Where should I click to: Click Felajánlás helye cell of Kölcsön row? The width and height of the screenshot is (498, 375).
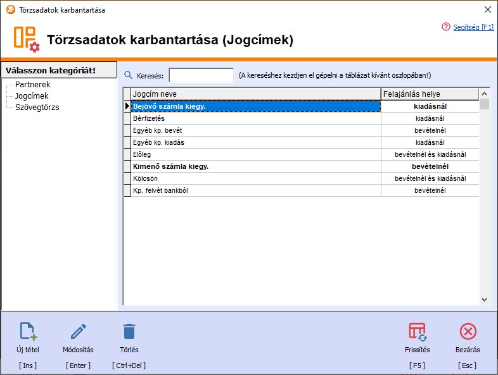[430, 178]
